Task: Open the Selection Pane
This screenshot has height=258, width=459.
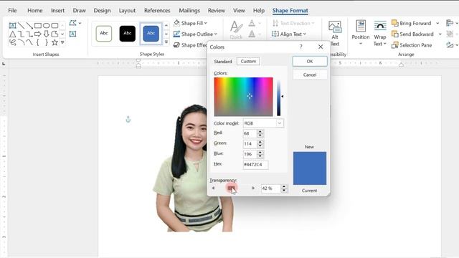Action: [412, 45]
